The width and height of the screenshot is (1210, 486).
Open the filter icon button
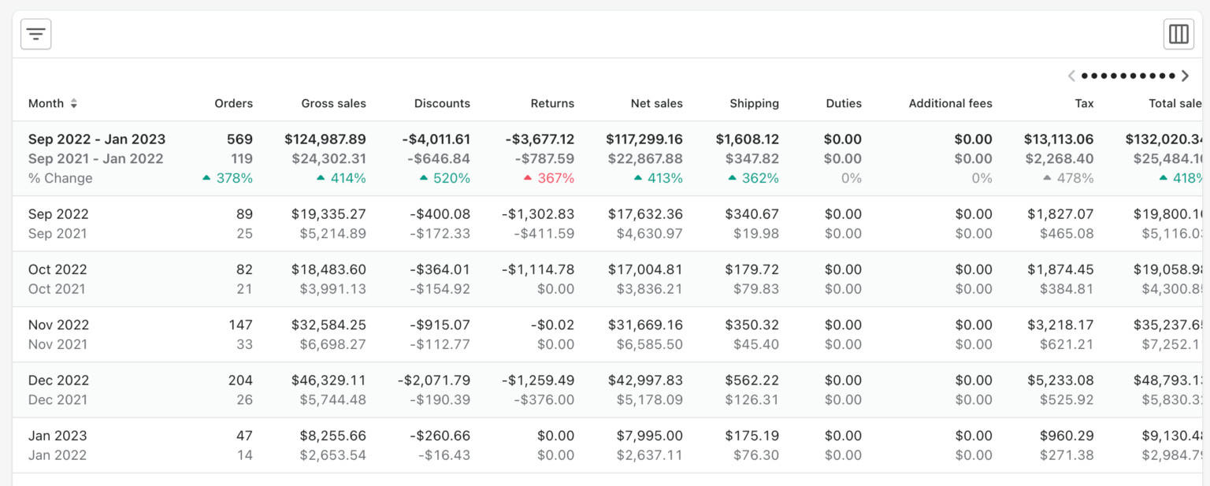pos(35,34)
